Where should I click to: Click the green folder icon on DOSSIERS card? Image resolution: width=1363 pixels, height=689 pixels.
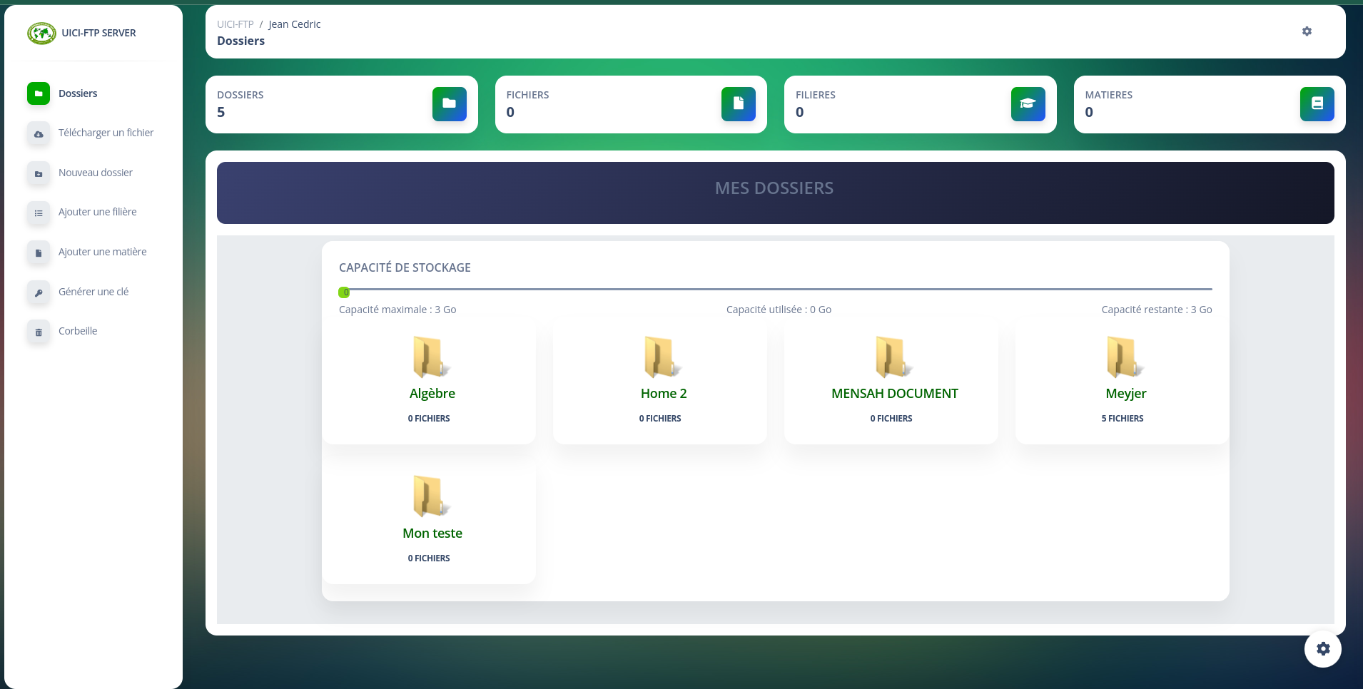(x=450, y=103)
